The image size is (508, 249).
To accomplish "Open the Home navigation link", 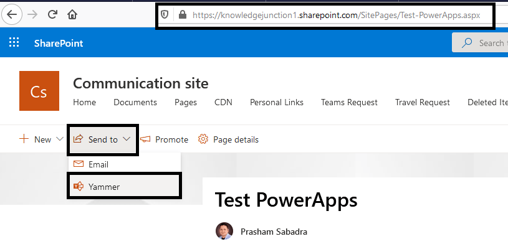I will point(84,103).
